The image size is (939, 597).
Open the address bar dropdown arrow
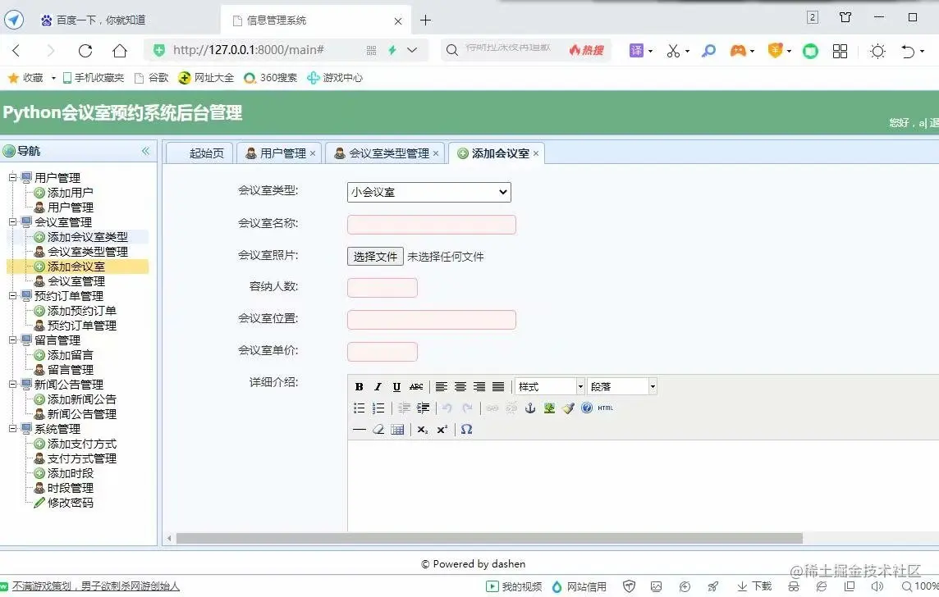click(x=412, y=50)
